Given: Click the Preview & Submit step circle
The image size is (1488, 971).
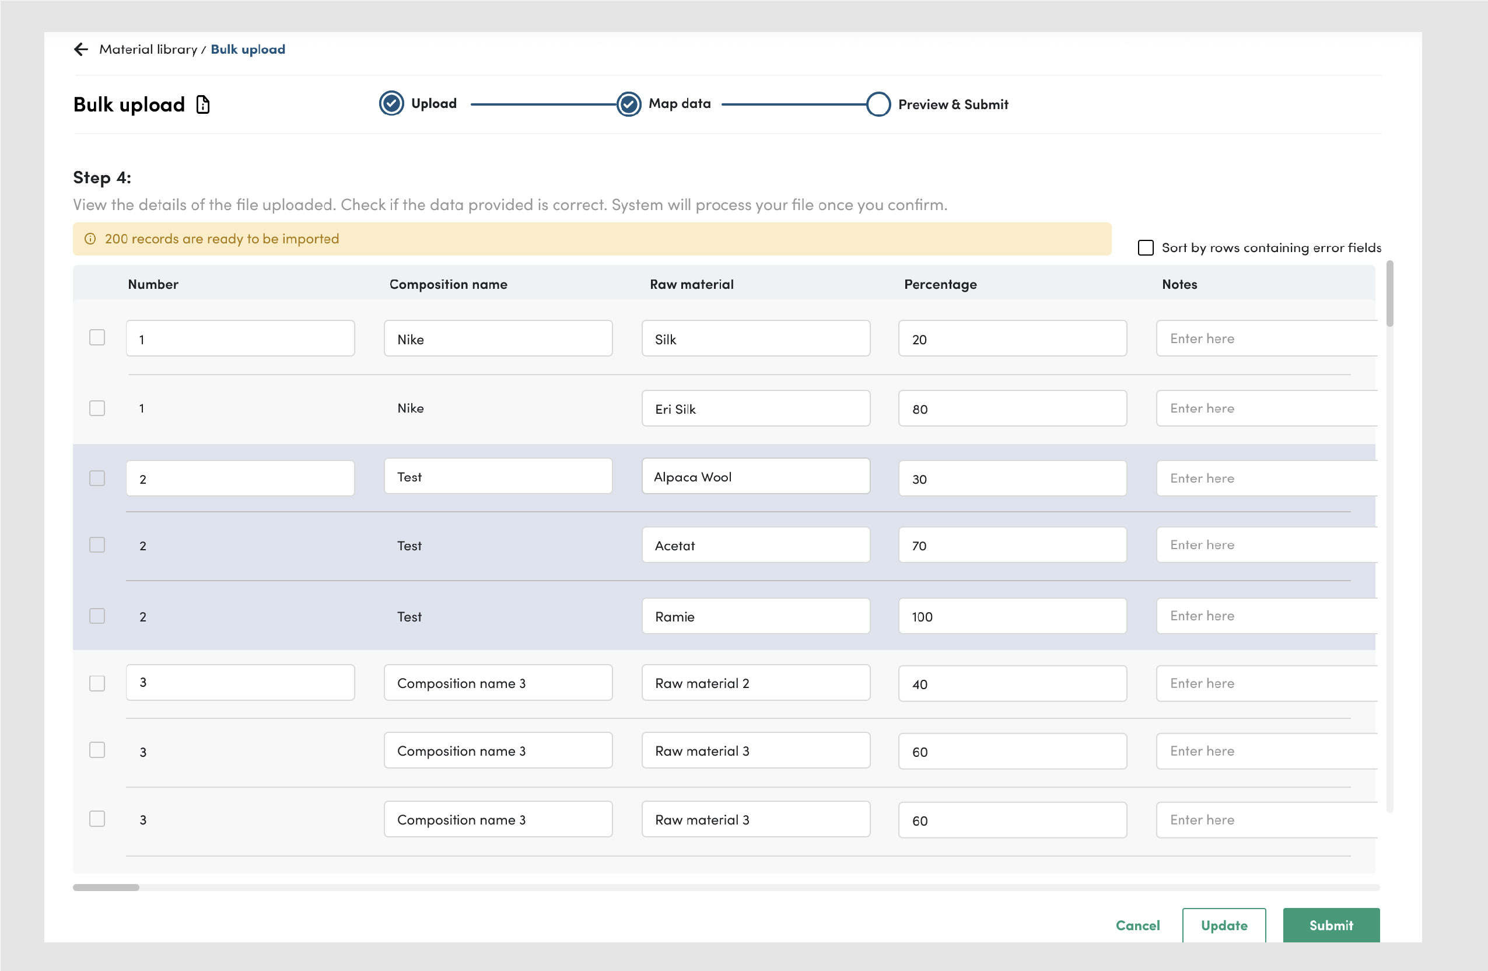Looking at the screenshot, I should point(878,104).
